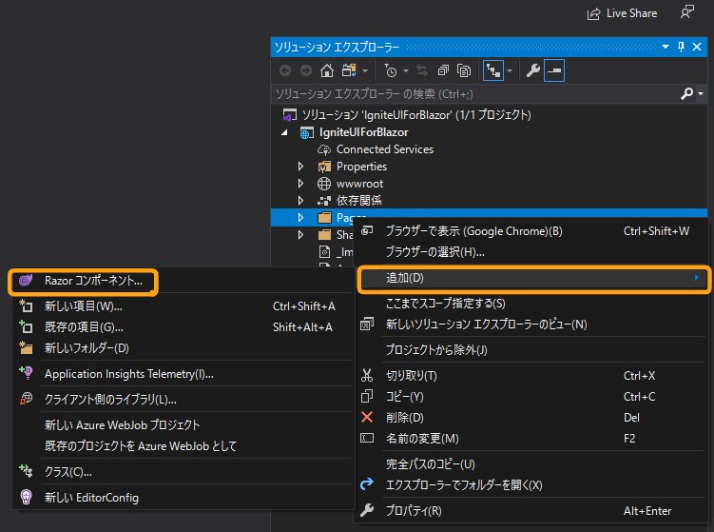Viewport: 714px width, 532px height.
Task: Select 既存の項目(G)...
Action: coord(183,327)
